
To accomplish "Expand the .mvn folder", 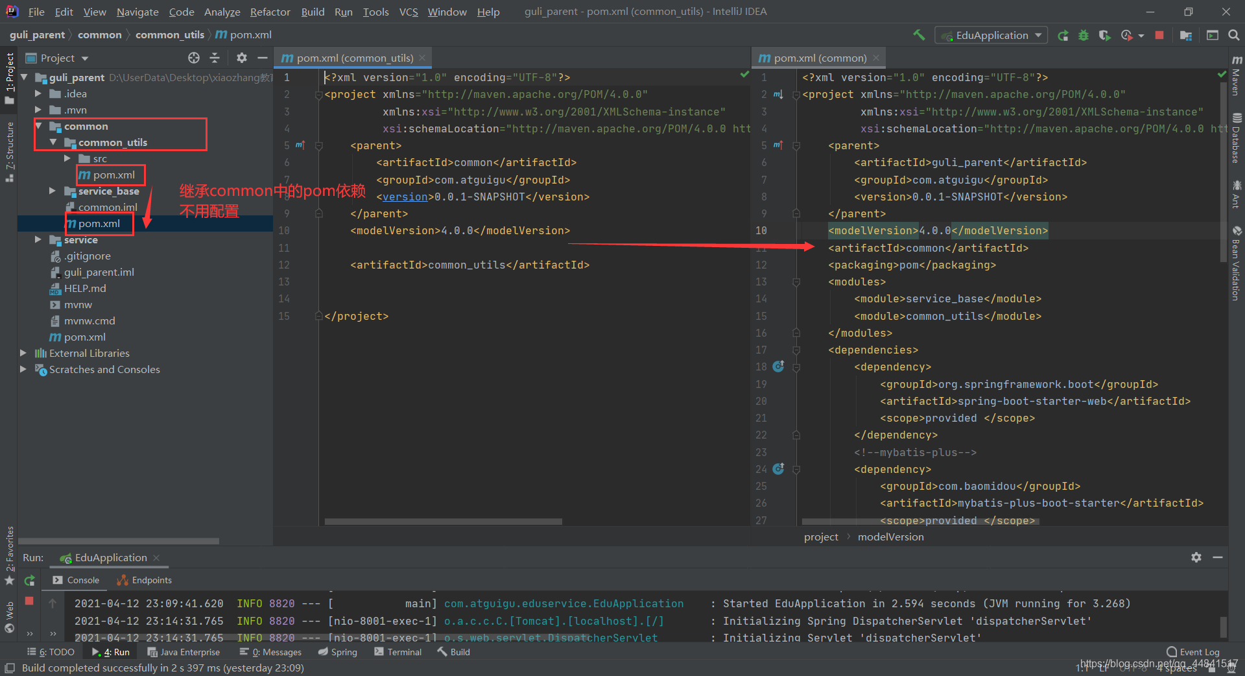I will coord(38,110).
